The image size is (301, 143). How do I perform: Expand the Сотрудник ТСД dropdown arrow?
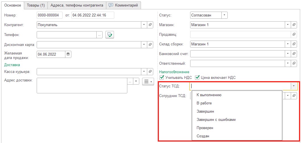pos(288,96)
